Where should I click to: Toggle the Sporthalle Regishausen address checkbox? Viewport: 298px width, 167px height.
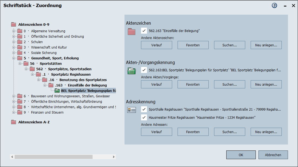(x=144, y=110)
